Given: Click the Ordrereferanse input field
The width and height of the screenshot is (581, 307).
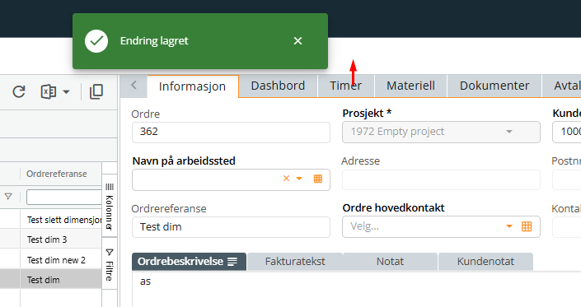Looking at the screenshot, I should pyautogui.click(x=231, y=226).
